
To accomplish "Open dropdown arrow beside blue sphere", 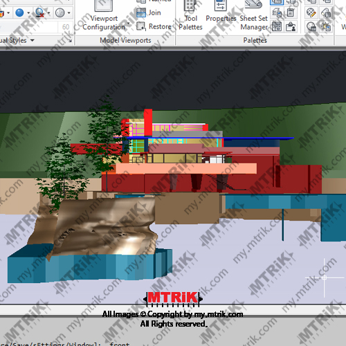I will 28,12.
